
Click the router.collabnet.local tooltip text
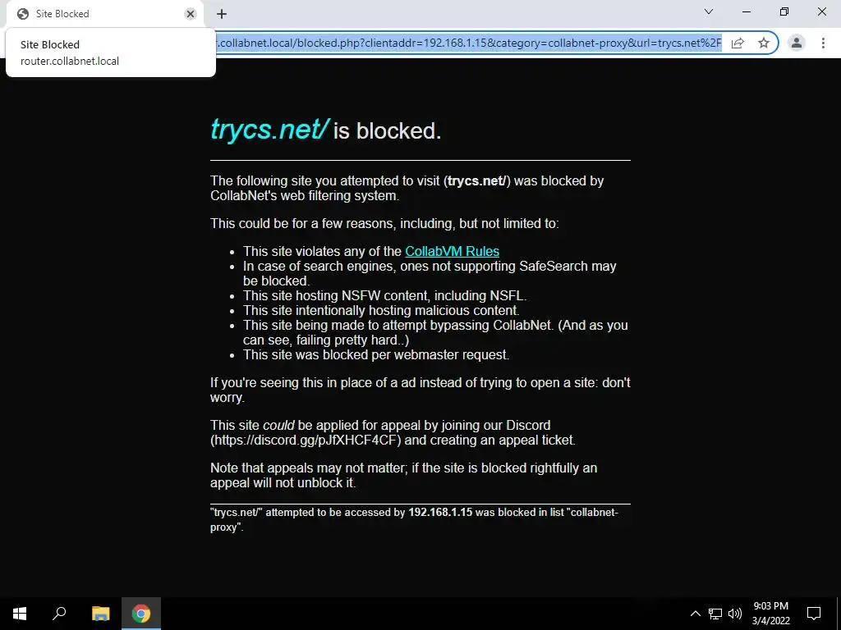click(70, 61)
